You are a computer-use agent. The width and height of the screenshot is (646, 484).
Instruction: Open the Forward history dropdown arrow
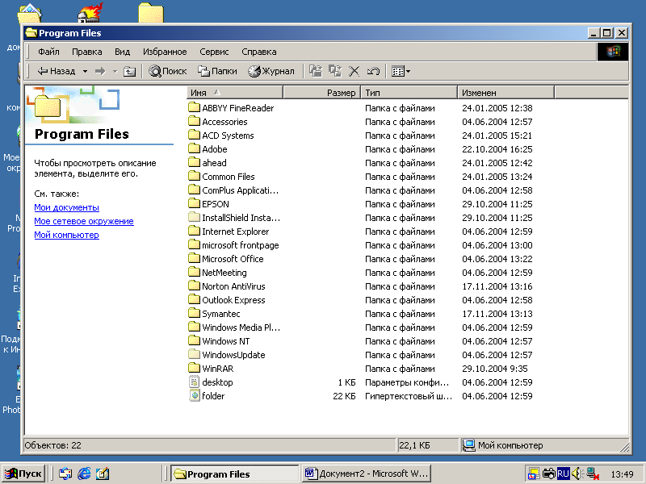(x=115, y=71)
